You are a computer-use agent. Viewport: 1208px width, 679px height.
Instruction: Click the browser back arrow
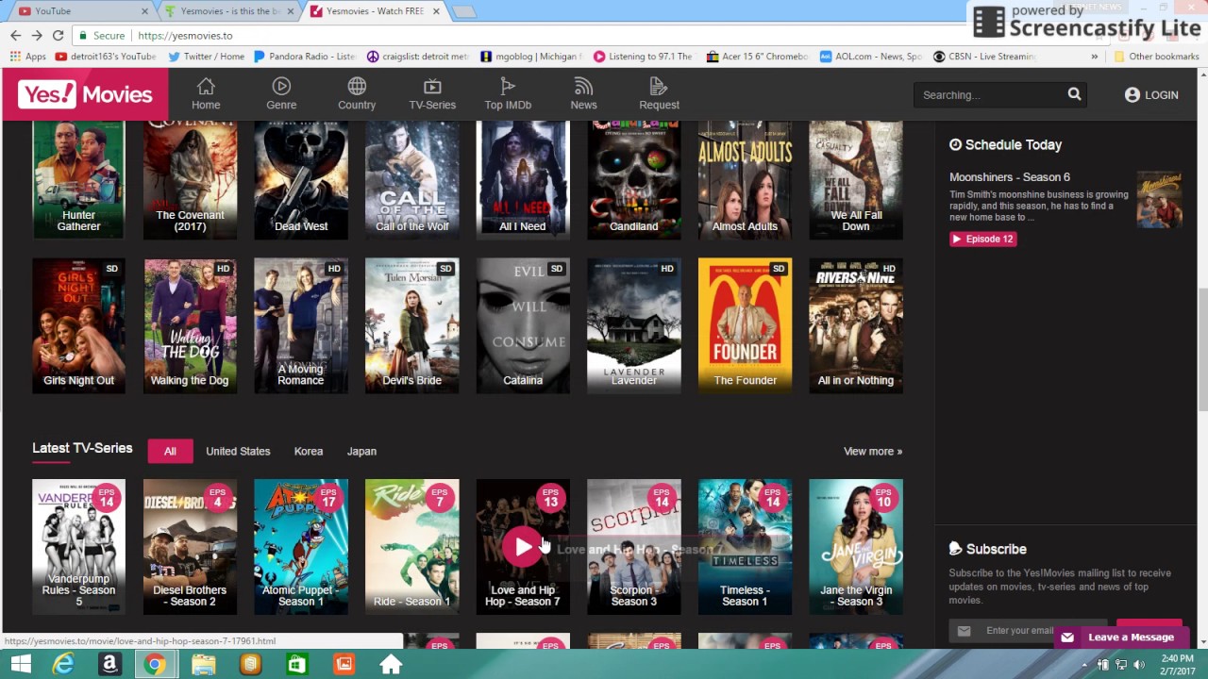click(x=15, y=35)
